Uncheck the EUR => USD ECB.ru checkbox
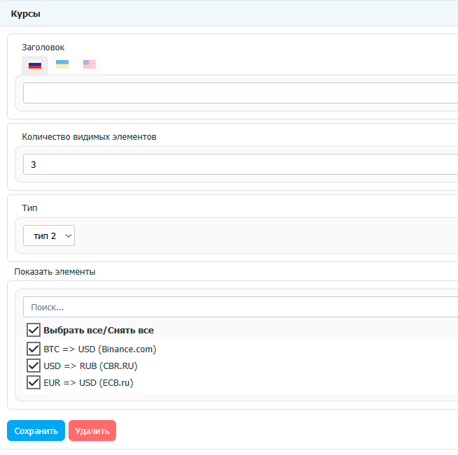Image resolution: width=458 pixels, height=455 pixels. [x=33, y=382]
